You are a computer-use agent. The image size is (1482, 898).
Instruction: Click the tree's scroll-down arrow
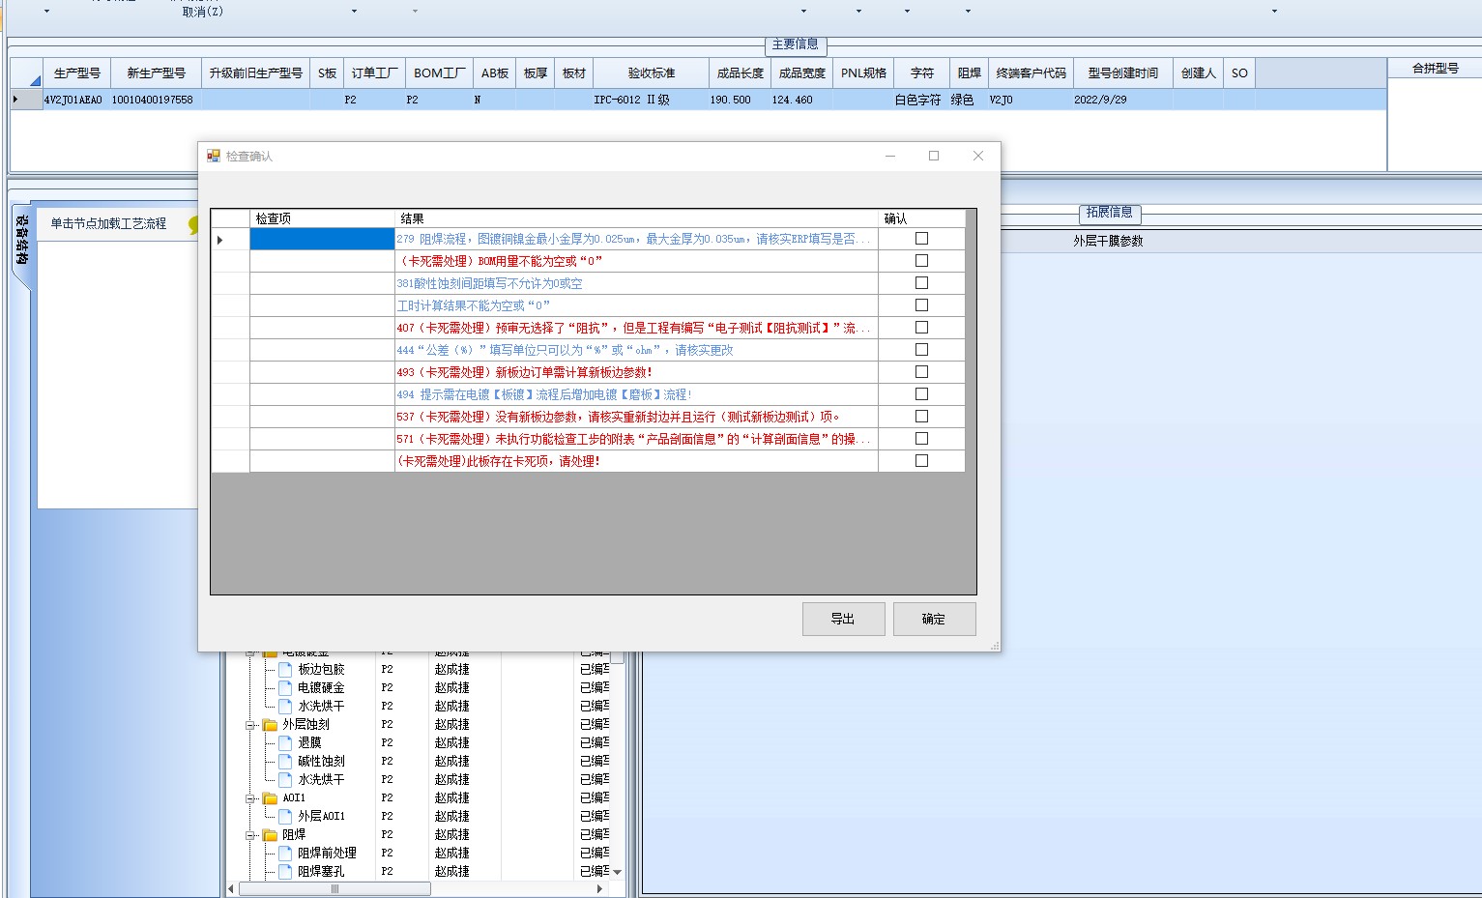coord(618,872)
